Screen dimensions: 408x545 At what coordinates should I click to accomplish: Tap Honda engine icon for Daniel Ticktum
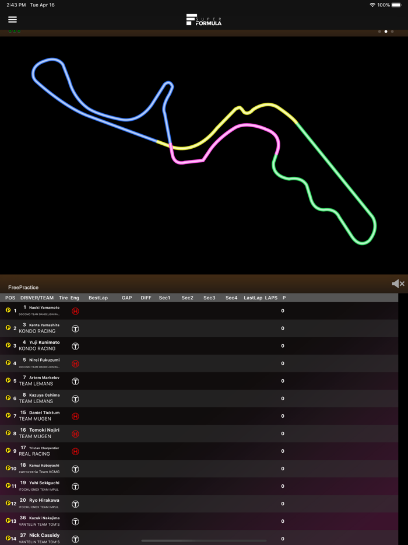tap(75, 417)
